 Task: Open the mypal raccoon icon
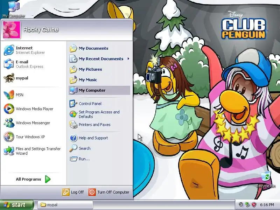8,78
